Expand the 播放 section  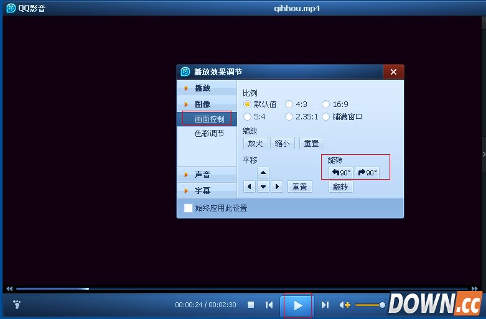207,88
